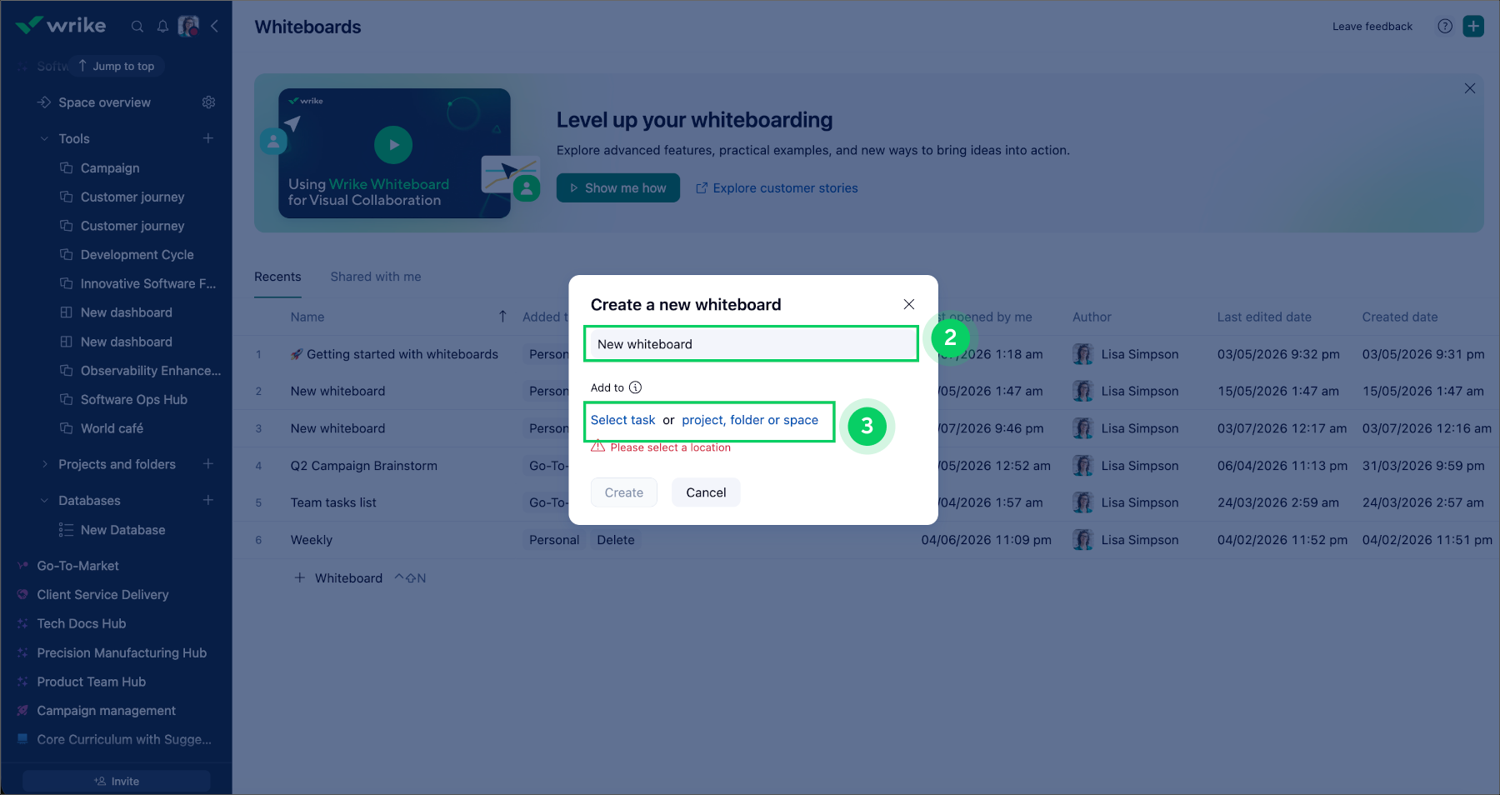Open user profile avatar menu
The height and width of the screenshot is (795, 1500).
[188, 27]
